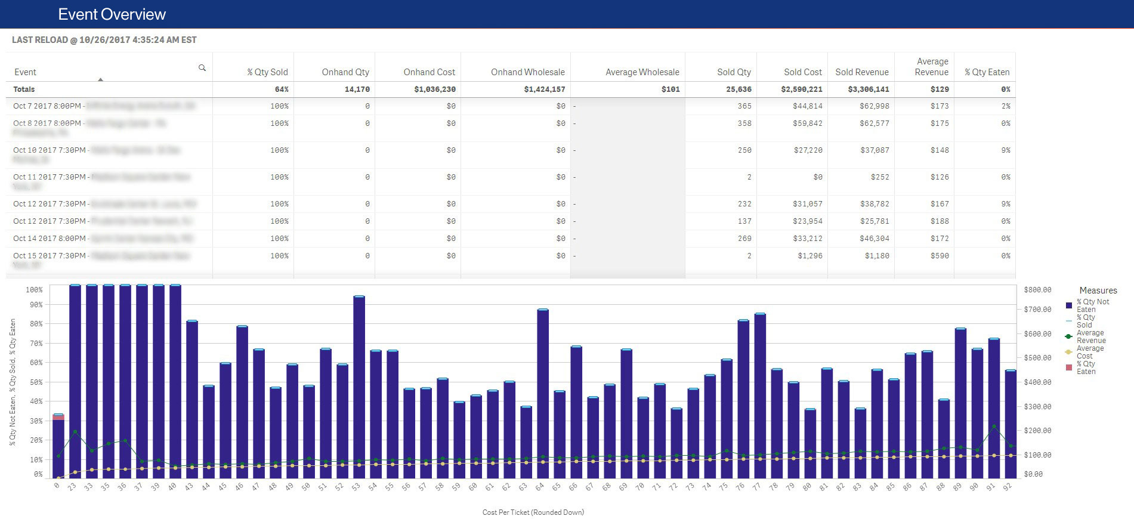
Task: Click the green Average Revenue legend marker
Action: 1068,336
